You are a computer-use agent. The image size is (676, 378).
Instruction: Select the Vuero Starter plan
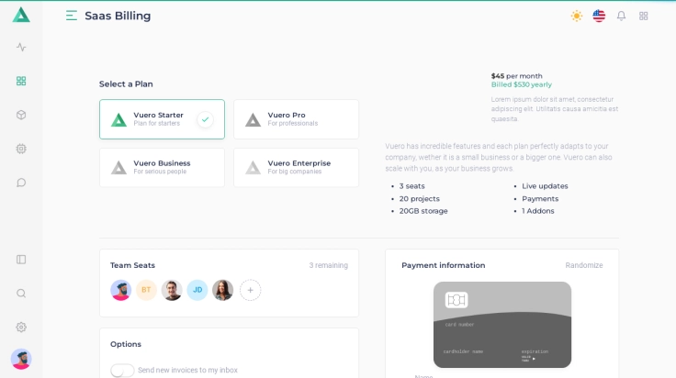coord(162,119)
